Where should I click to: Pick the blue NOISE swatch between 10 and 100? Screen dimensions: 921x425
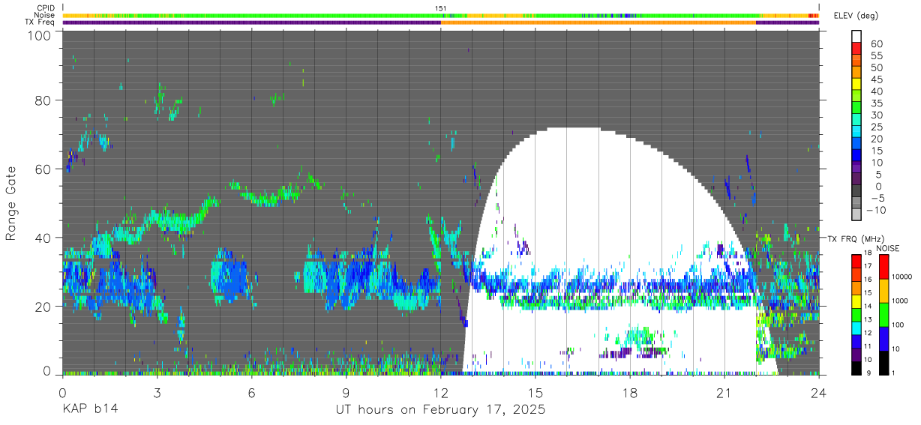(883, 337)
